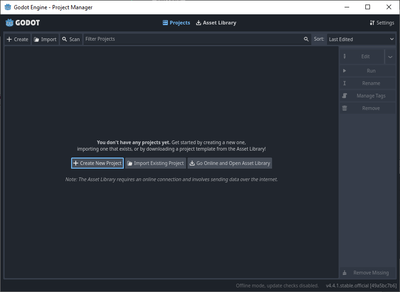Switch to the Projects tab

click(176, 23)
